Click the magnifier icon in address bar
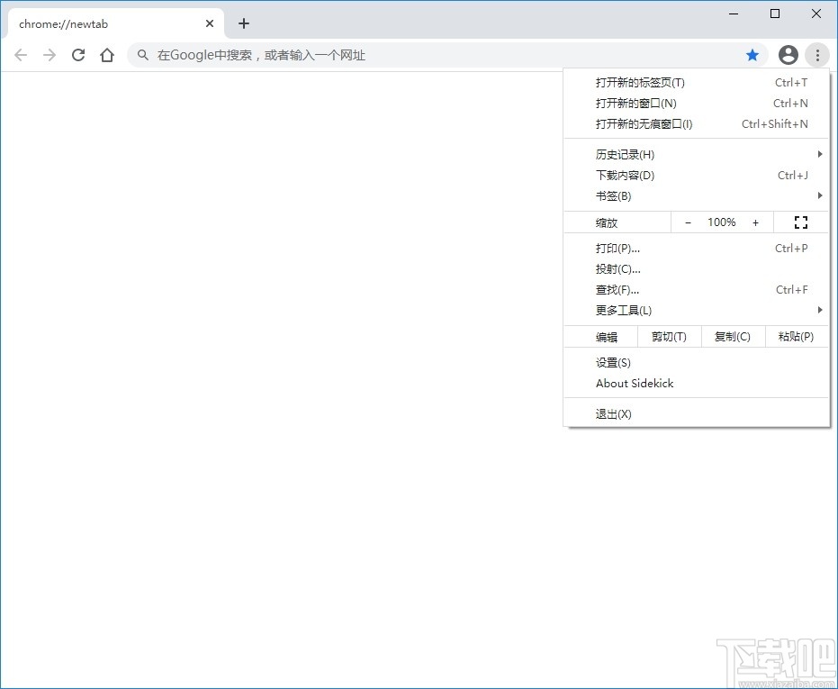The height and width of the screenshot is (689, 838). point(142,55)
